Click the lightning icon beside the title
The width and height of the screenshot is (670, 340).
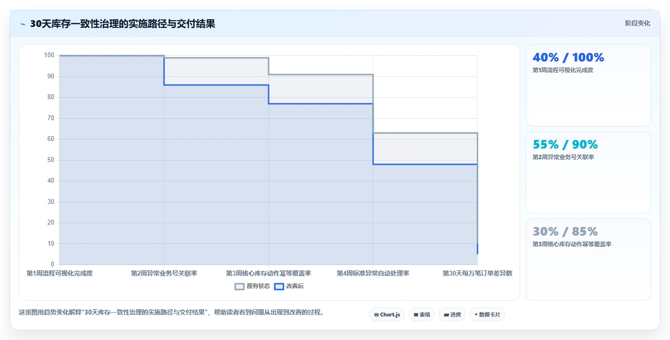coord(23,24)
